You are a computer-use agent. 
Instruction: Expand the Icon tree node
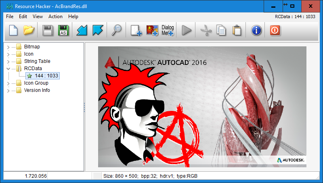(8, 54)
